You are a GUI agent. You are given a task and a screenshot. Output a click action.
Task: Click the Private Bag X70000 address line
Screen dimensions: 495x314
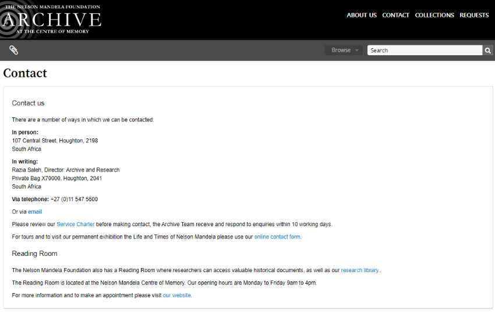(56, 179)
